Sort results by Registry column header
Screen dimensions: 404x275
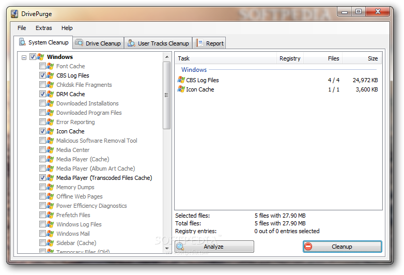tap(290, 58)
